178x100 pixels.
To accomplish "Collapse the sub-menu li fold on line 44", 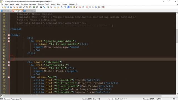I will click(9, 62).
